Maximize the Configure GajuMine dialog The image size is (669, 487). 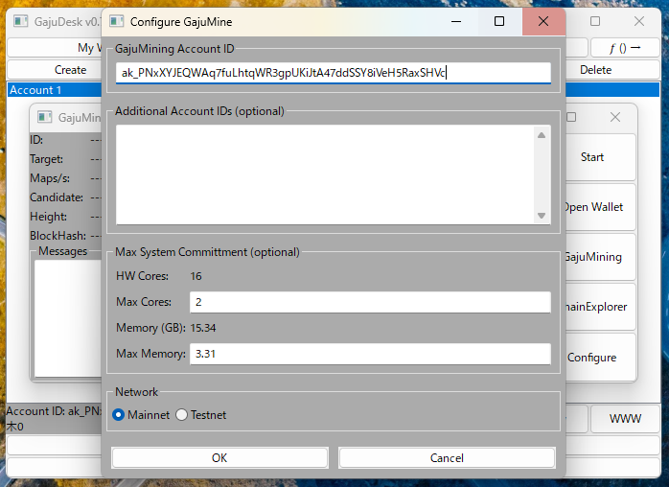click(x=499, y=21)
